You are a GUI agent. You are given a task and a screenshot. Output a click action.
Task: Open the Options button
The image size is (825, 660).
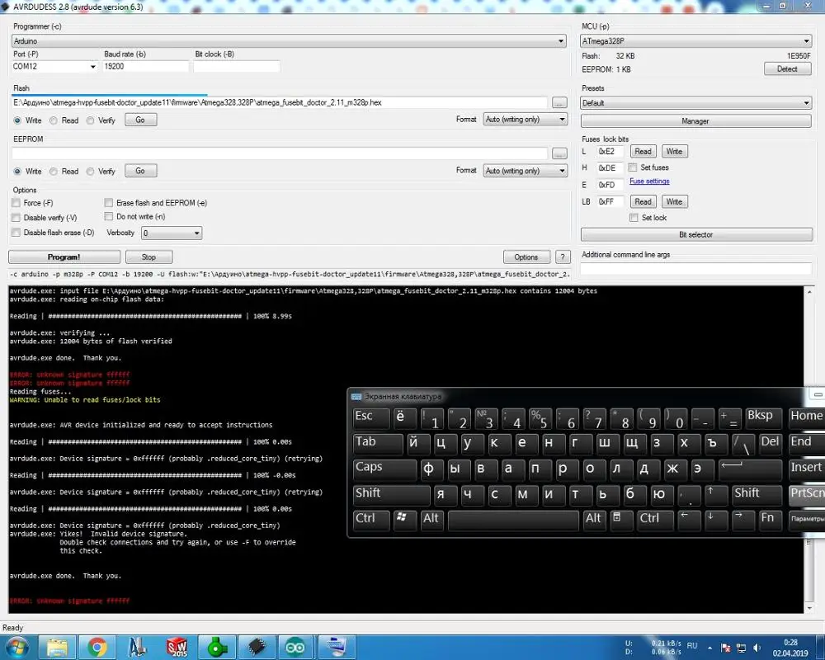pyautogui.click(x=526, y=257)
